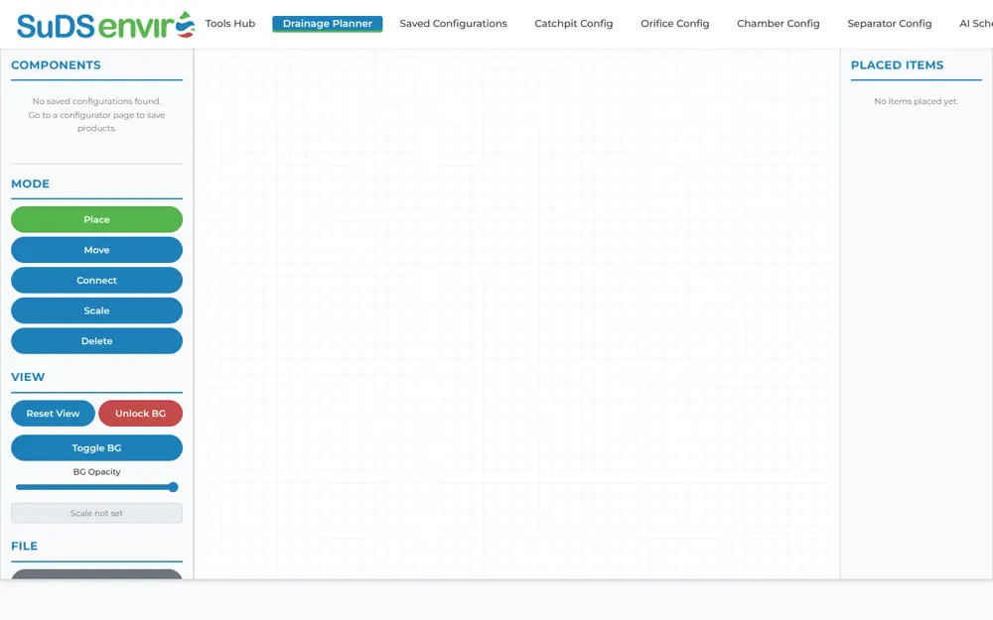993x620 pixels.
Task: Switch to Connect mode
Action: point(97,281)
